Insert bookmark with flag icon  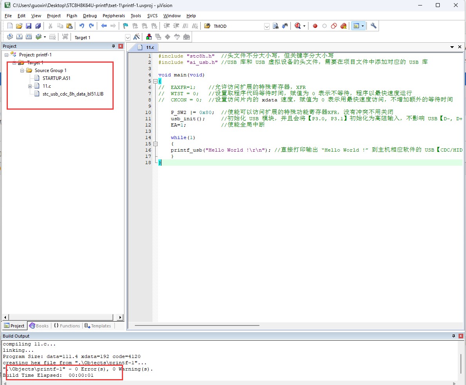click(125, 26)
